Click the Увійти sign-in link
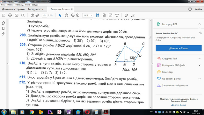Image resolution: width=204 pixels, height=115 pixels. pyautogui.click(x=198, y=9)
